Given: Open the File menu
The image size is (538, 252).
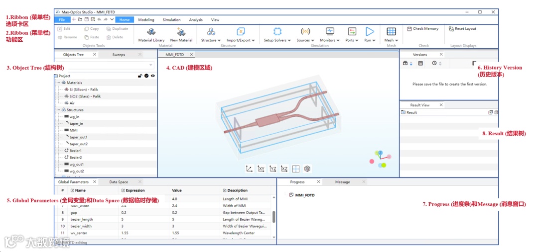Looking at the screenshot, I should [62, 20].
